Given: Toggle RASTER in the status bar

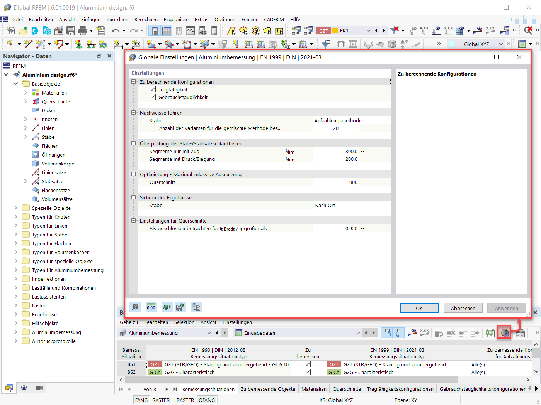Looking at the screenshot, I should tap(161, 400).
